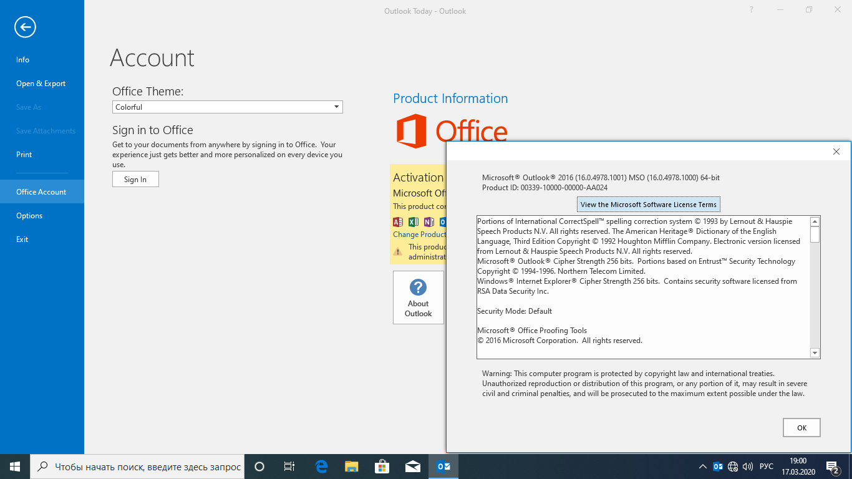Image resolution: width=852 pixels, height=479 pixels.
Task: Open Microsoft Store from the taskbar
Action: [382, 467]
